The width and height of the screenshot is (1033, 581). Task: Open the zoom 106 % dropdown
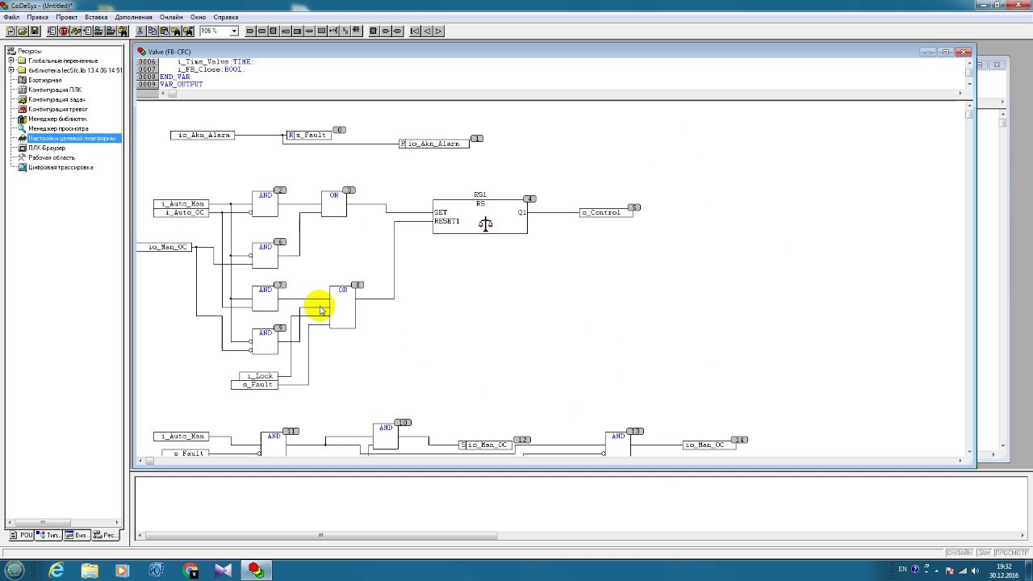[234, 31]
